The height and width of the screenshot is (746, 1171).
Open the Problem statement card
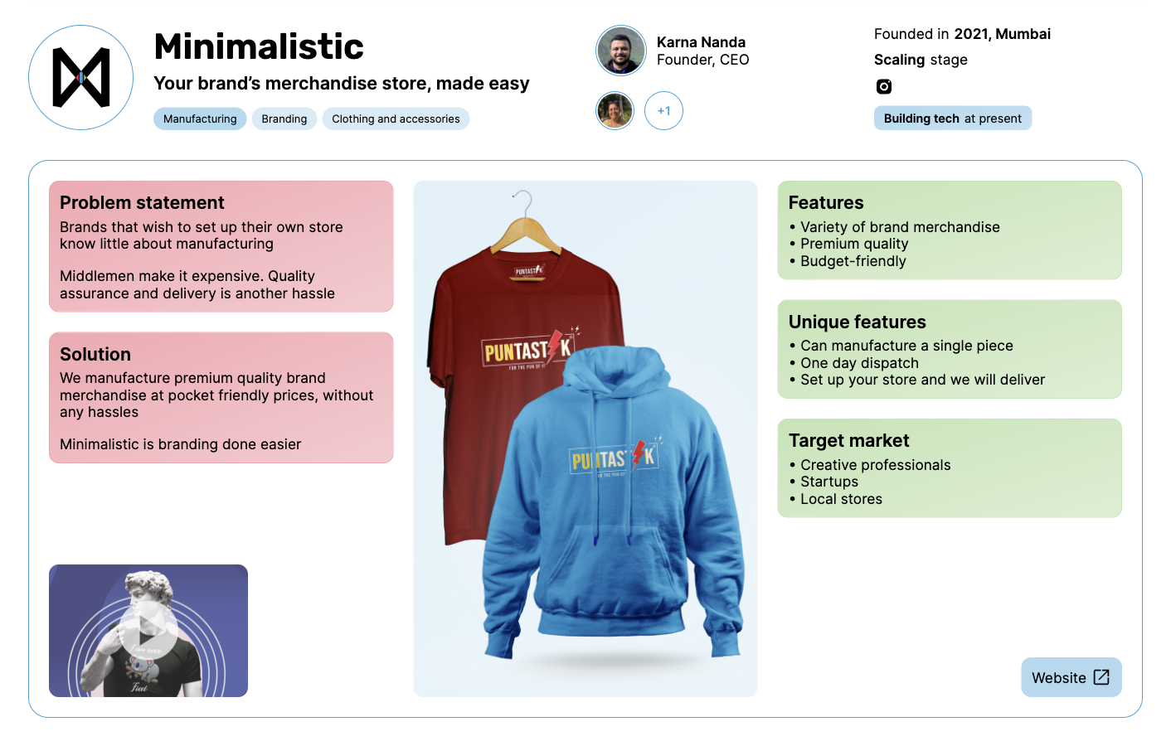point(221,246)
